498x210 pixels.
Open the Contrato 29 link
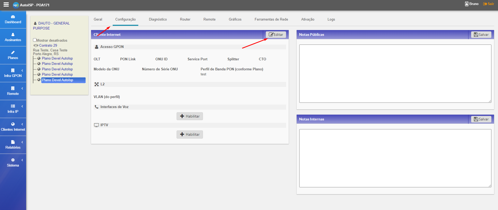(x=48, y=45)
